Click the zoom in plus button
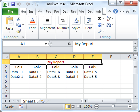Viewport: 140px width, 112px height. [130, 107]
